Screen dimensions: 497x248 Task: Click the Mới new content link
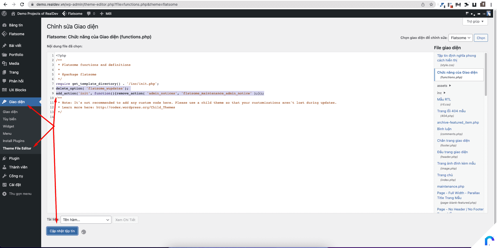pos(106,13)
